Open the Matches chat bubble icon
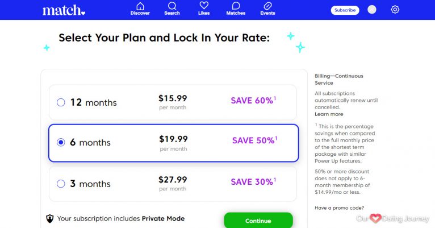Image resolution: width=435 pixels, height=228 pixels. pyautogui.click(x=236, y=6)
